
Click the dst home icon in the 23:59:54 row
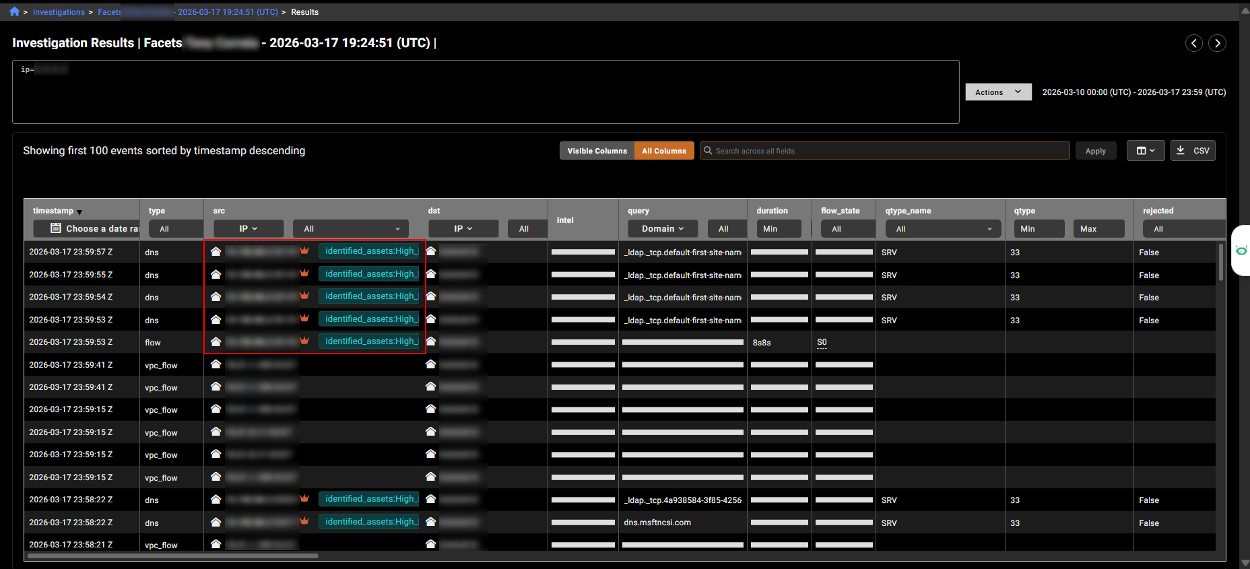click(431, 296)
